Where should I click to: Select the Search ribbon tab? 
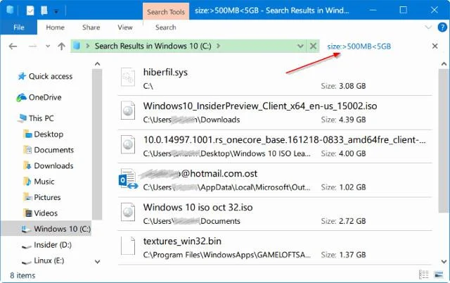click(x=166, y=27)
